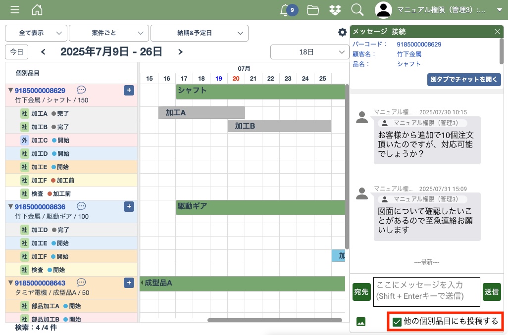Click the message input field
Screen dimensions: 508x335
pos(426,291)
